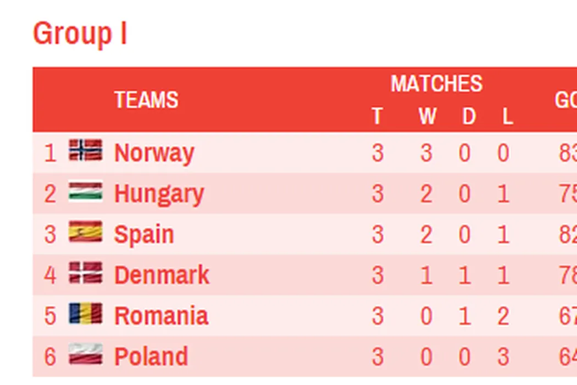
Task: Click the Romania flag icon
Action: tap(85, 313)
